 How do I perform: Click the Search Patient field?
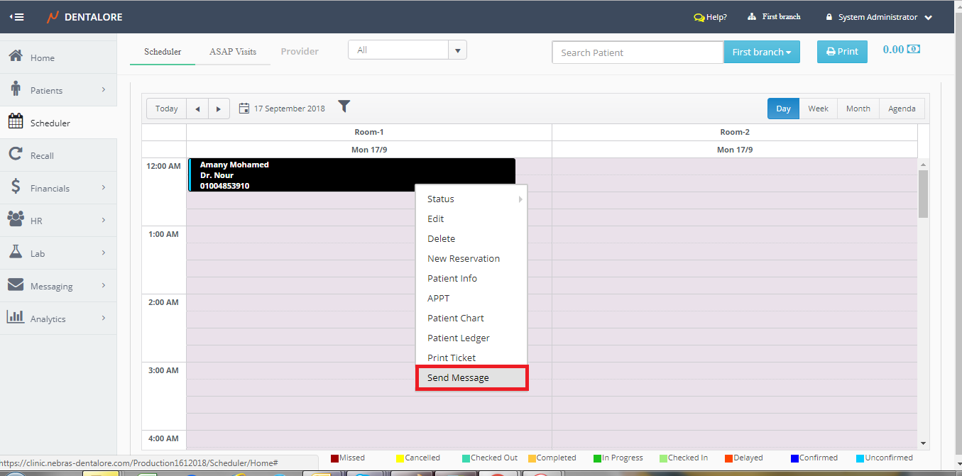[637, 52]
